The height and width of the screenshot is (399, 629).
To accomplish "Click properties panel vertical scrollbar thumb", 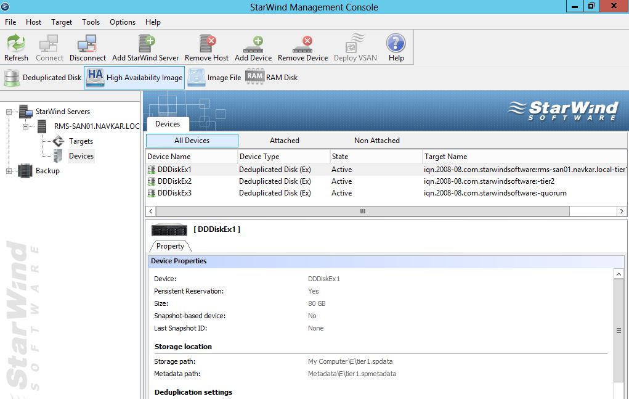I will pyautogui.click(x=619, y=331).
